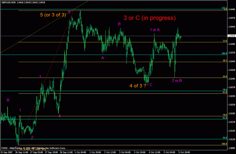Select the orange '4 of 3 ?' label
This screenshot has height=154, width=236.
tap(138, 86)
